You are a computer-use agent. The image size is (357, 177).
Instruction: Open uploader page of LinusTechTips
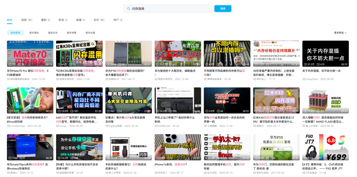[18, 126]
